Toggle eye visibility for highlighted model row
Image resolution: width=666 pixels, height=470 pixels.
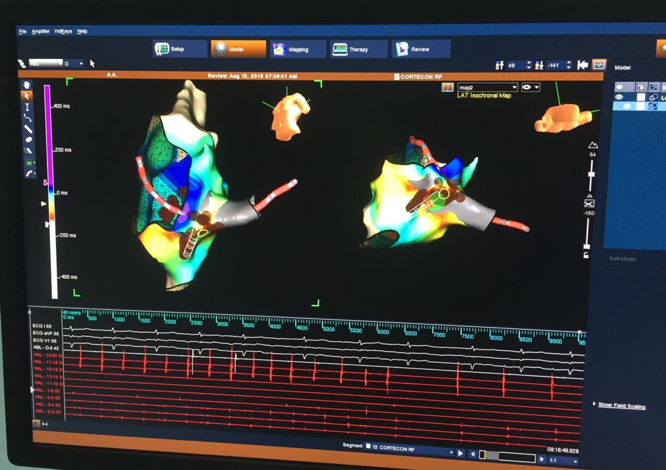(x=626, y=106)
